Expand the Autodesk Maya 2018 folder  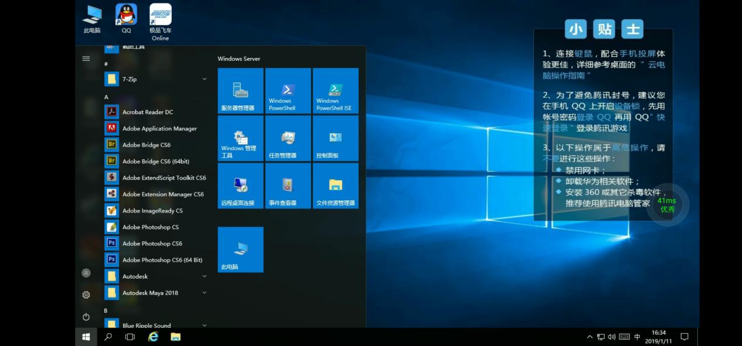(156, 292)
